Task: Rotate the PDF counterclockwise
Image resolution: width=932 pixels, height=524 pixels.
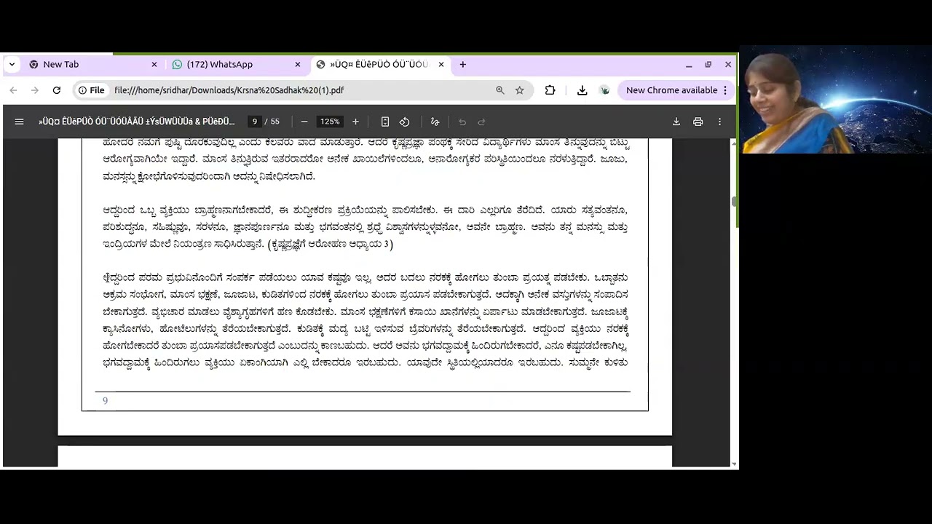Action: point(405,122)
